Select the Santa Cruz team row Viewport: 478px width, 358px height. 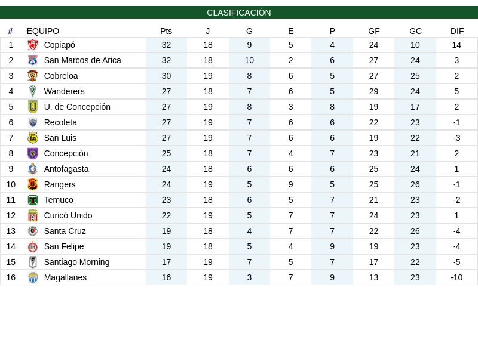[239, 231]
